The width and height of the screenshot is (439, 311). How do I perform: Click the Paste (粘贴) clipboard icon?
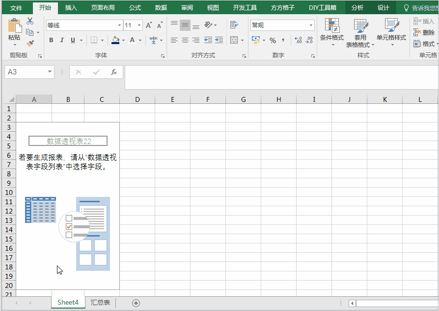(x=15, y=25)
